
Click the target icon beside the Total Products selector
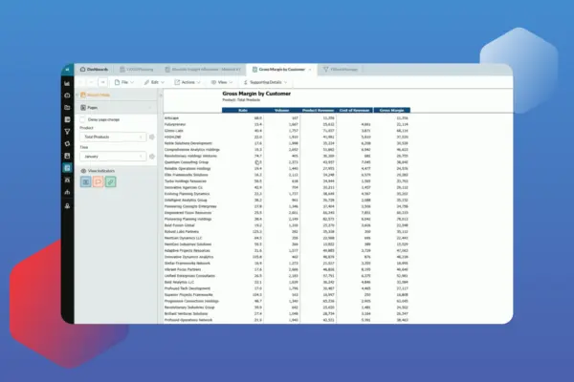[152, 137]
